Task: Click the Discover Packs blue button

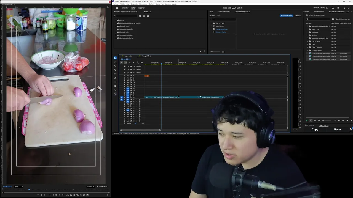Action: point(287,16)
